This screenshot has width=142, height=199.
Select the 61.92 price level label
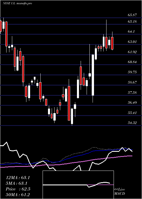point(132,52)
